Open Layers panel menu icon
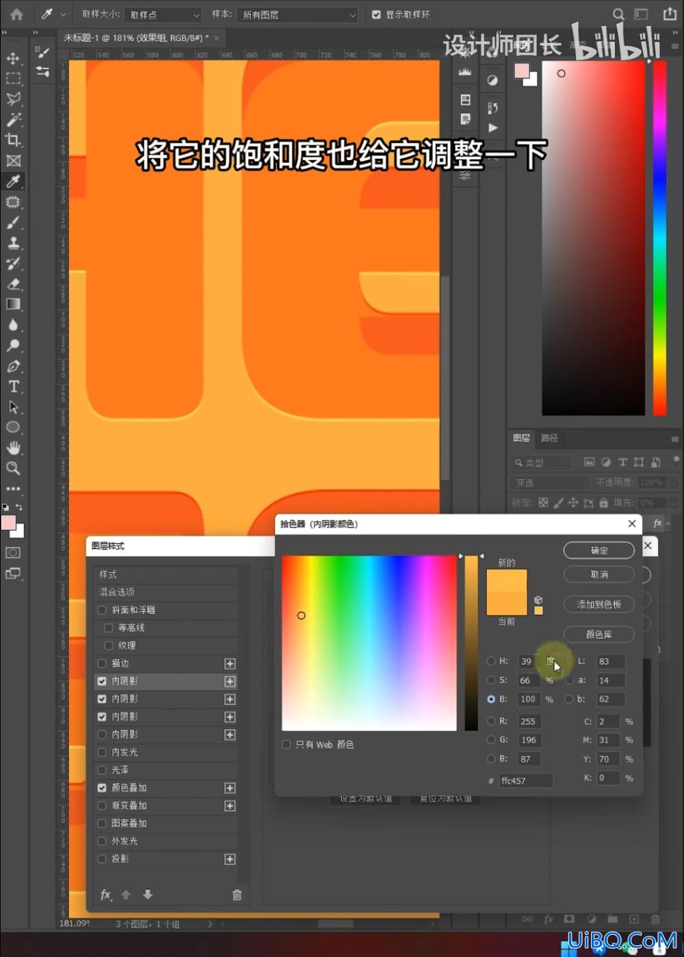 [x=674, y=439]
